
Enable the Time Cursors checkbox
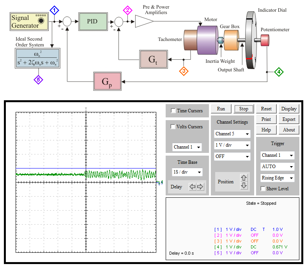(x=173, y=110)
